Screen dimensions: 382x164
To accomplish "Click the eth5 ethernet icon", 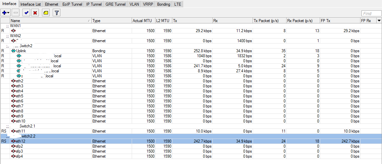I will (x=13, y=96).
